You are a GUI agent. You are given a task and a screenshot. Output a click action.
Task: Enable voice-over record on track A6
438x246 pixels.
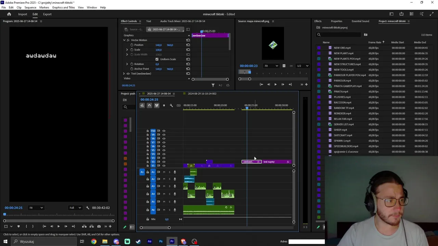pos(175,210)
